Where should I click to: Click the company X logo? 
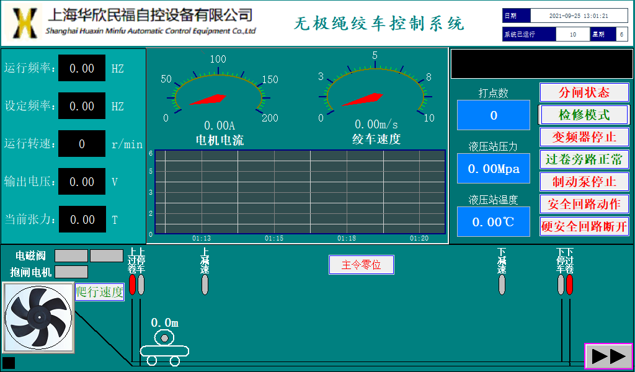pos(25,23)
